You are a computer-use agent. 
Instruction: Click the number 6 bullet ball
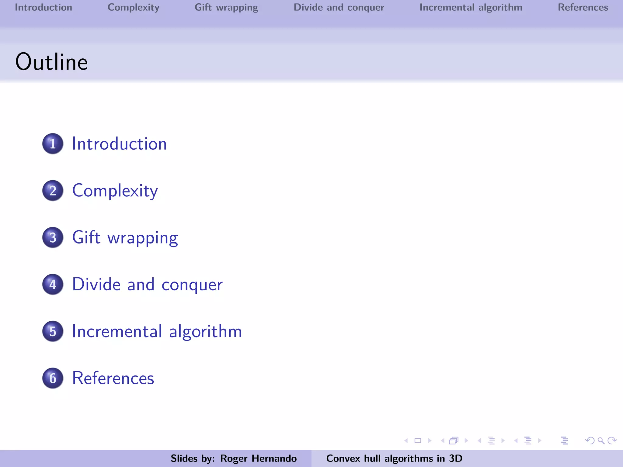[53, 378]
